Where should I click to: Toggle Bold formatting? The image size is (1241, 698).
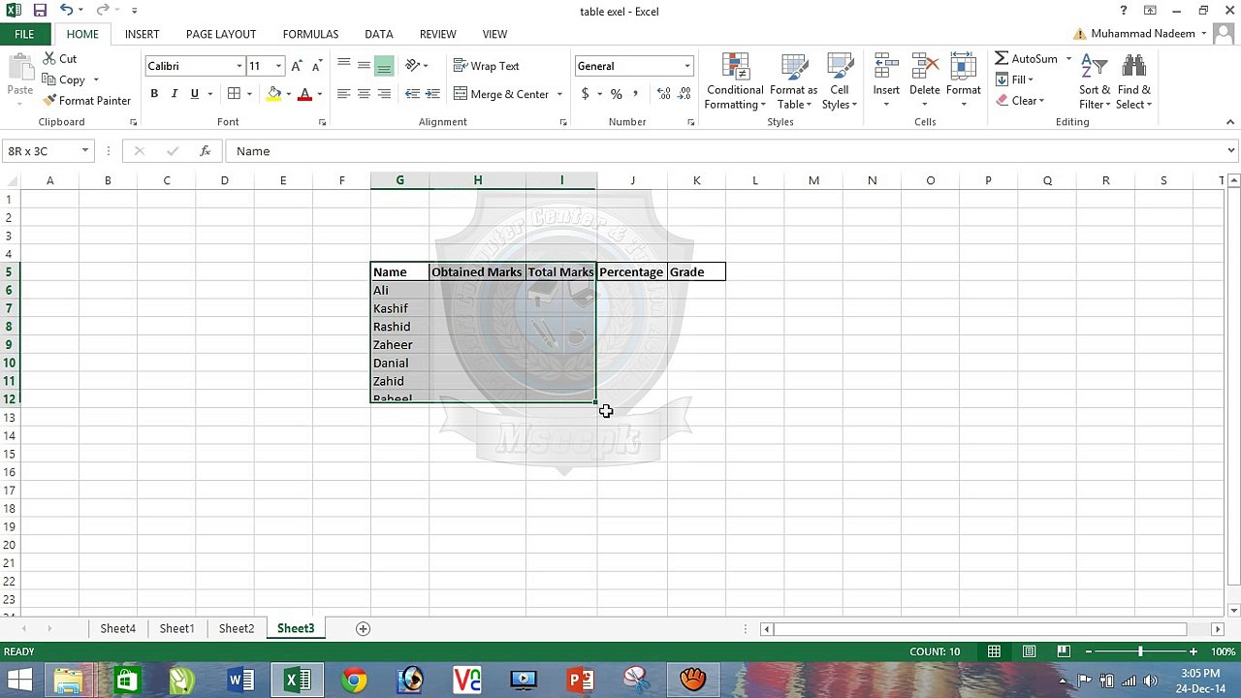point(154,94)
